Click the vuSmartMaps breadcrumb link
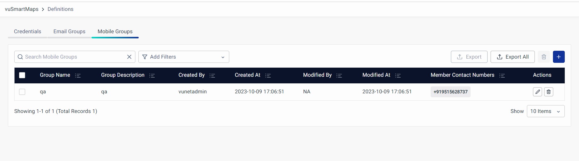 click(x=22, y=9)
